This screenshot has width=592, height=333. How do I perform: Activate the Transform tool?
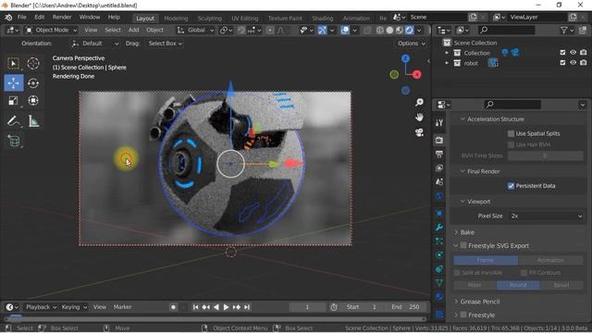[33, 101]
